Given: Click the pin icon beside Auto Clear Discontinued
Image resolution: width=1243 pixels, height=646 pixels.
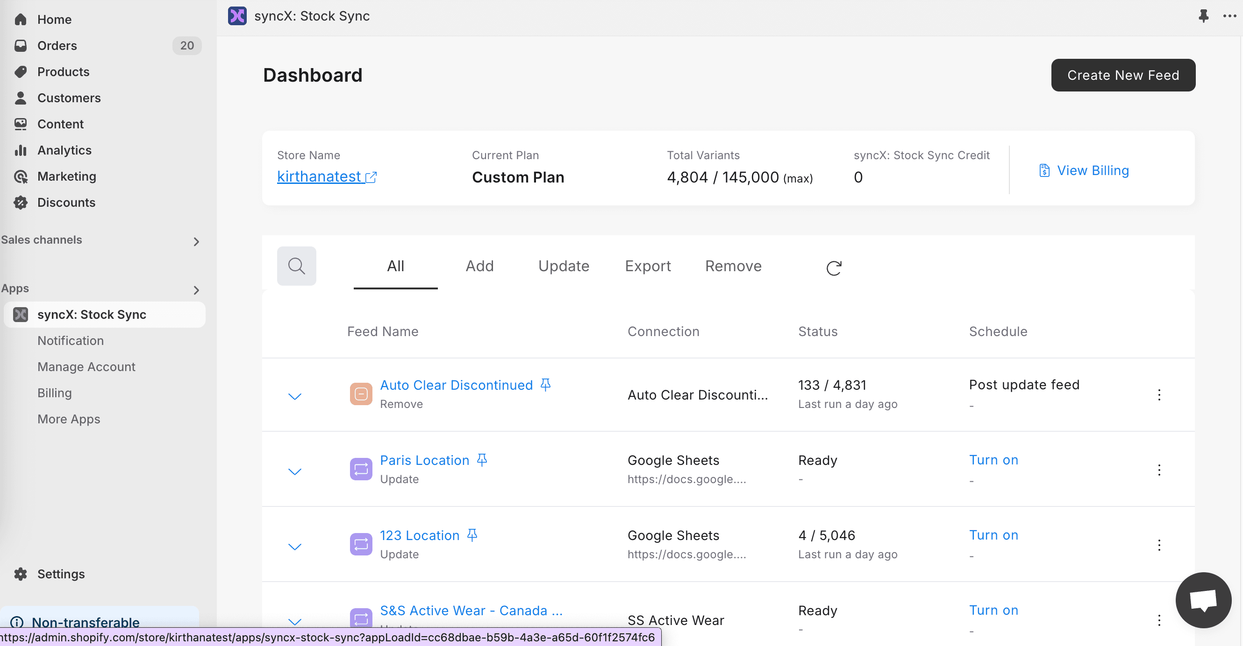Looking at the screenshot, I should tap(545, 384).
